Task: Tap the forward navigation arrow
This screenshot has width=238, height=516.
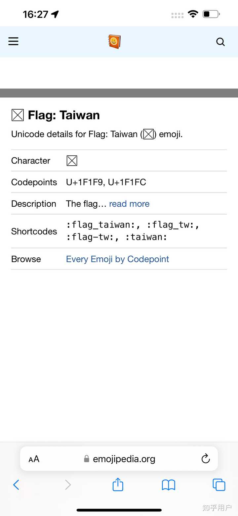Action: point(68,485)
